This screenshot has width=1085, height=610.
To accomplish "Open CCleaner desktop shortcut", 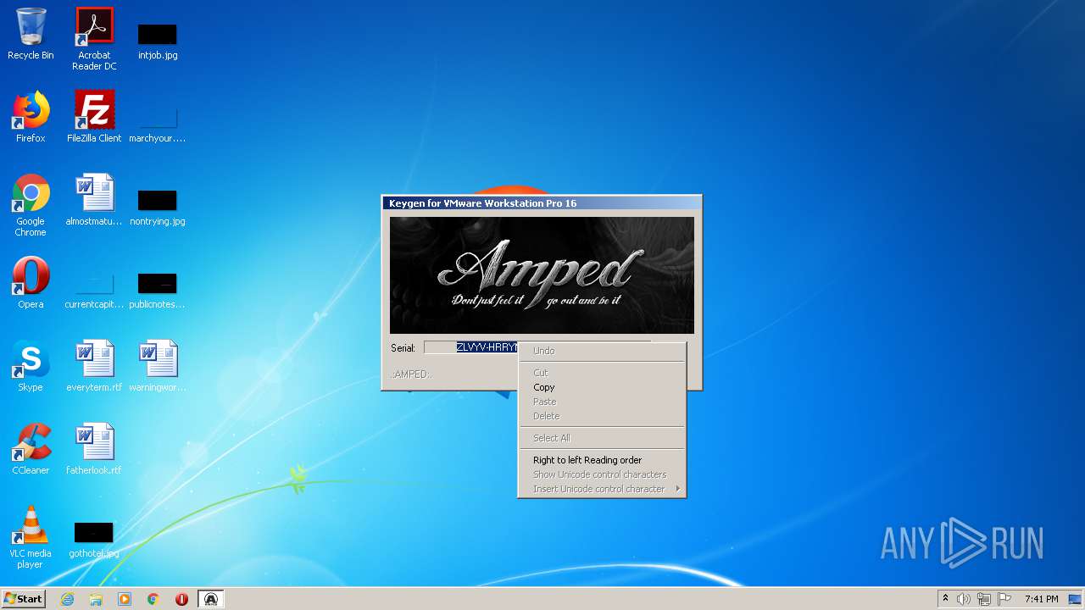I will (31, 449).
